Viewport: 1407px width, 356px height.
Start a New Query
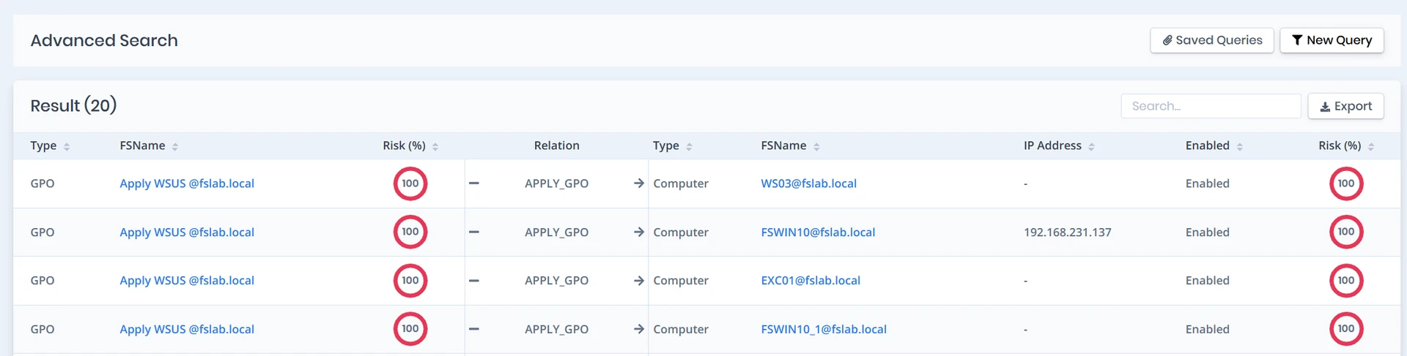click(x=1332, y=40)
